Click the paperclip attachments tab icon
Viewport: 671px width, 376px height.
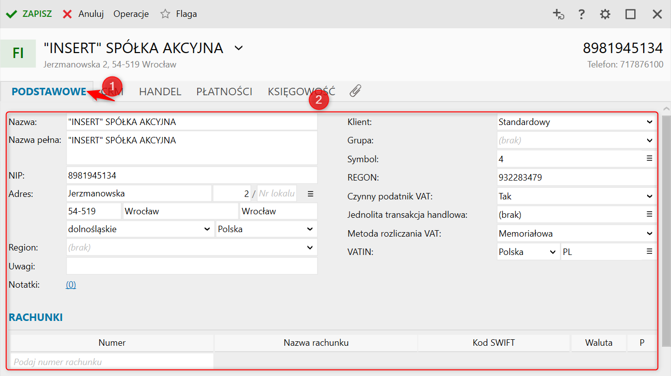(x=355, y=91)
